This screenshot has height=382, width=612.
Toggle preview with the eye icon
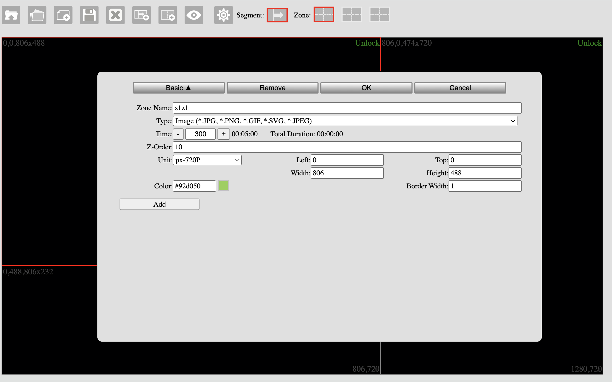[x=194, y=15]
